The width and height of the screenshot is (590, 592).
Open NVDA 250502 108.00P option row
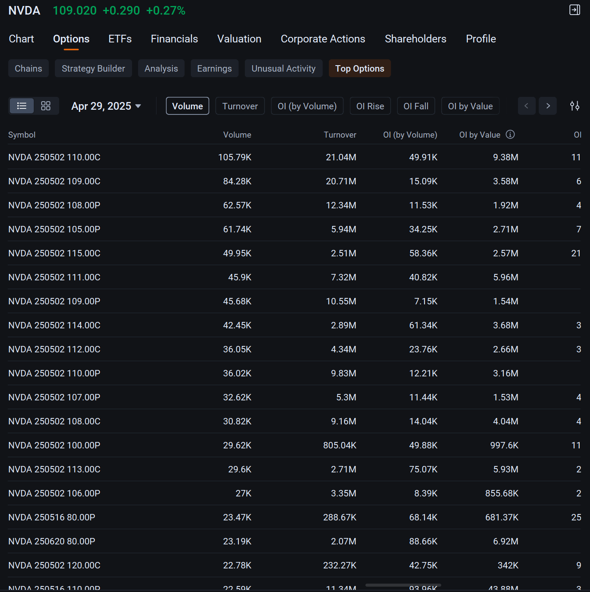295,205
